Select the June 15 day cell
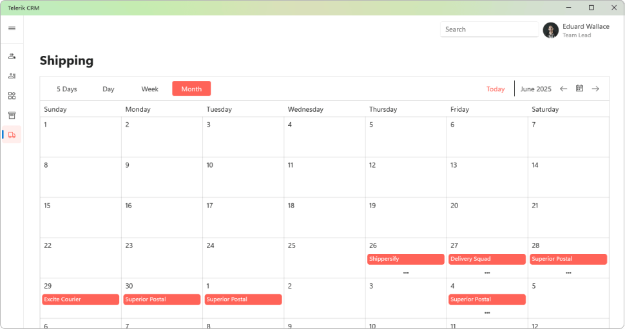Viewport: 625px width, 329px height. [81, 218]
